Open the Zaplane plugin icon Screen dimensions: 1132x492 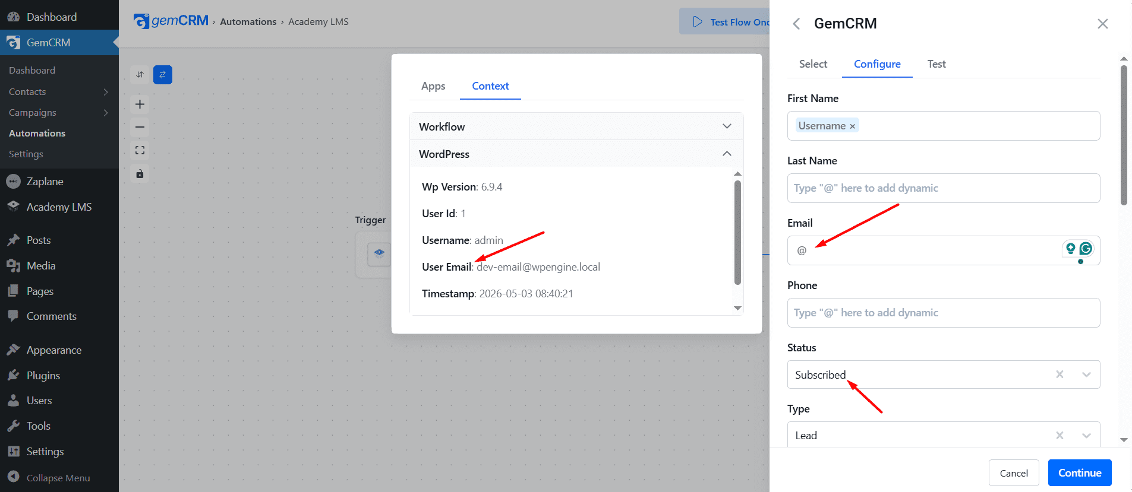click(x=13, y=182)
